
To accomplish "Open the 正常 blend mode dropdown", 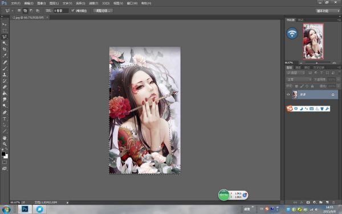I will 299,79.
